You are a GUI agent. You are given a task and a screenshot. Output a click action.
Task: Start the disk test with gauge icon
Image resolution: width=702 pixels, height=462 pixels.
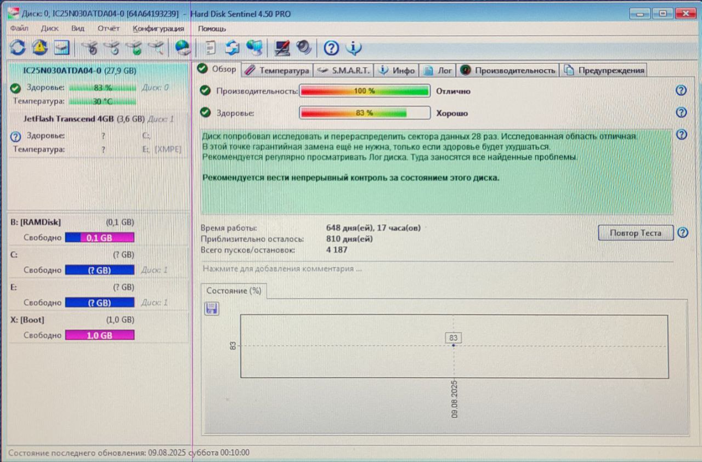[90, 48]
